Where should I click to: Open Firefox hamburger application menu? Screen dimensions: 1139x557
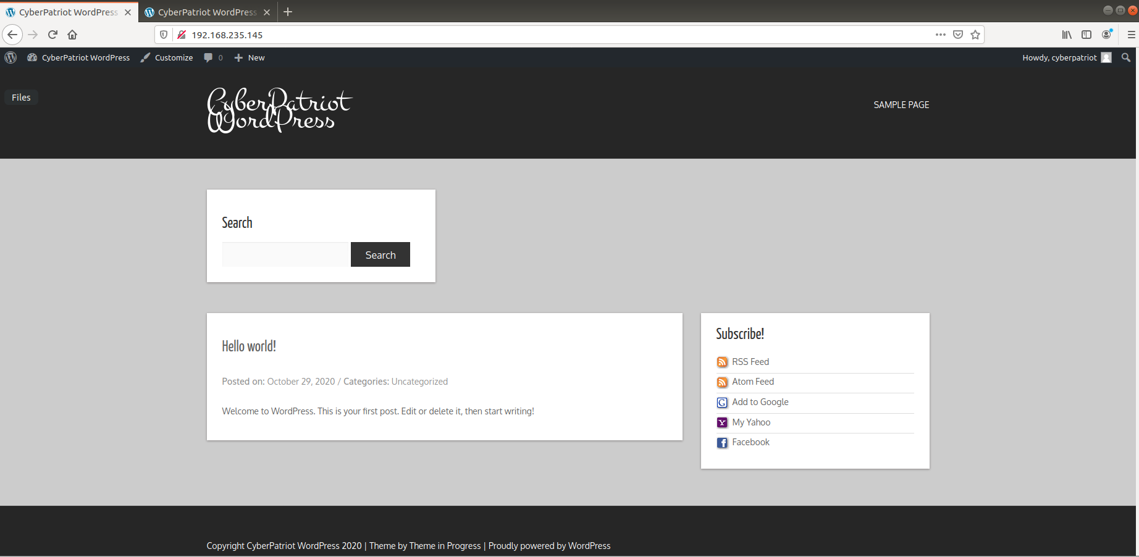pos(1131,35)
